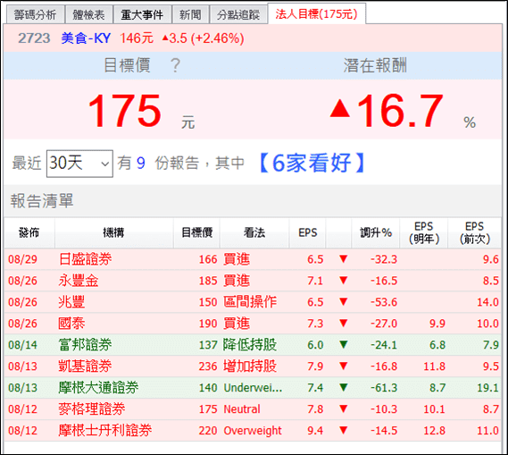This screenshot has height=455, width=508.
Task: Sort by the EPS(明年) column header
Action: 424,232
